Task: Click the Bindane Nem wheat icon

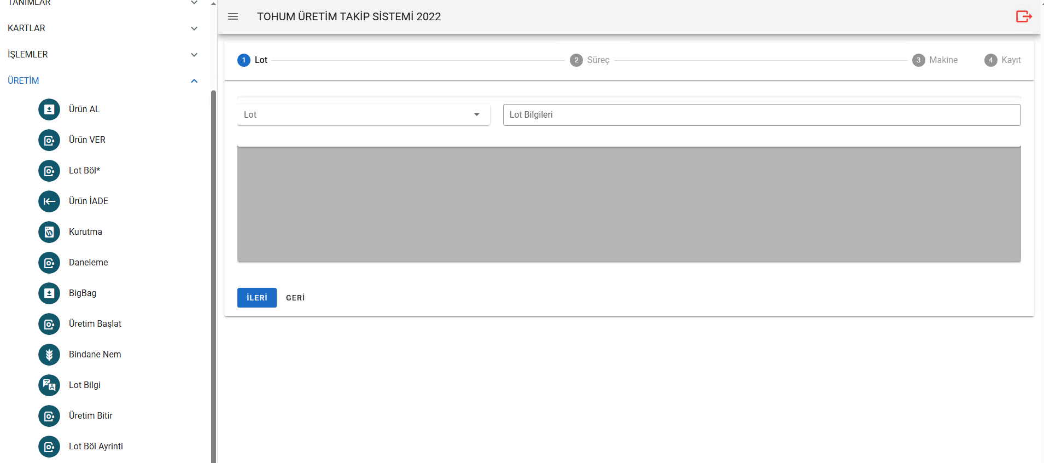Action: [49, 355]
